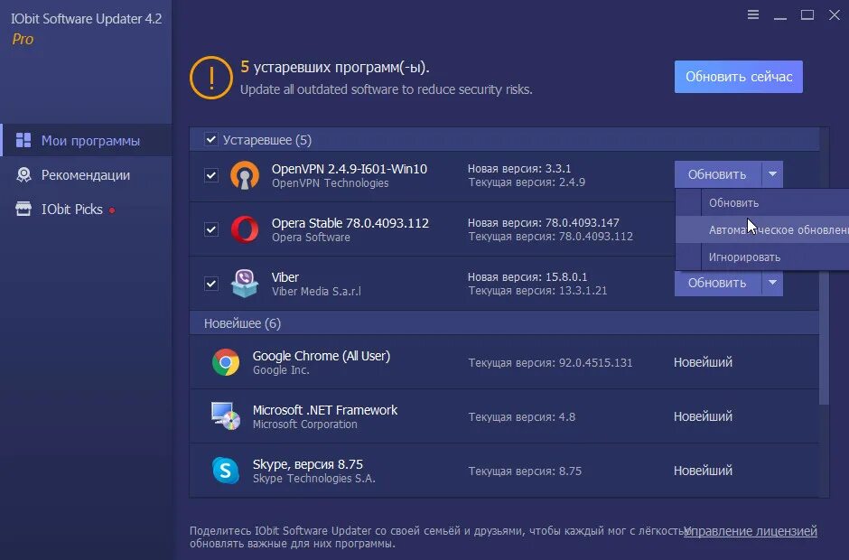Screen dimensions: 849x560
Task: Click the IObit Picks store icon
Action: point(23,209)
